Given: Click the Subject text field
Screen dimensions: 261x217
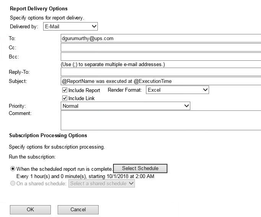Looking at the screenshot, I should tap(160, 81).
